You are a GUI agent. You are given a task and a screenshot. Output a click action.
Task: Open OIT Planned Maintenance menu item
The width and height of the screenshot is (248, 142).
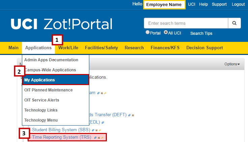coord(56,90)
